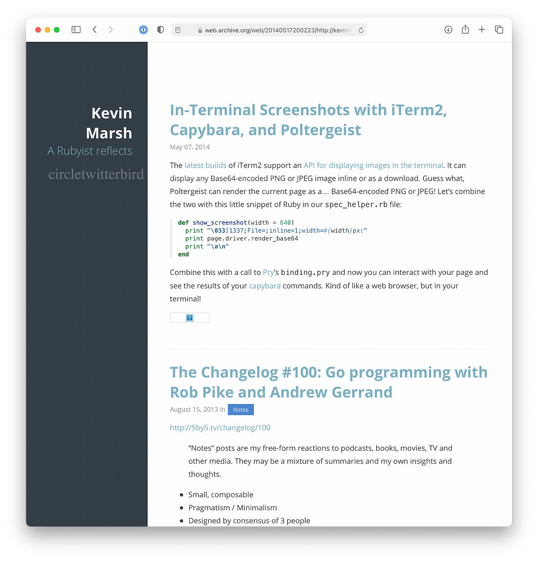Show the tab overview
This screenshot has height=561, width=538.
click(x=499, y=30)
